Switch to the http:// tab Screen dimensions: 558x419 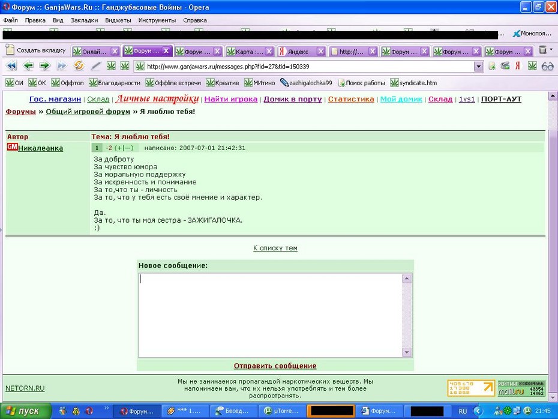click(351, 52)
